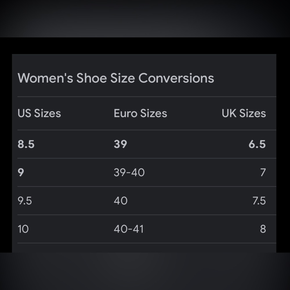Screen dimensions: 290x290
Task: Click the divider line under the table title
Action: click(x=145, y=97)
